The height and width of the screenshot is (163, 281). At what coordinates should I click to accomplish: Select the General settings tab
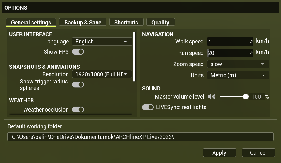pos(31,22)
